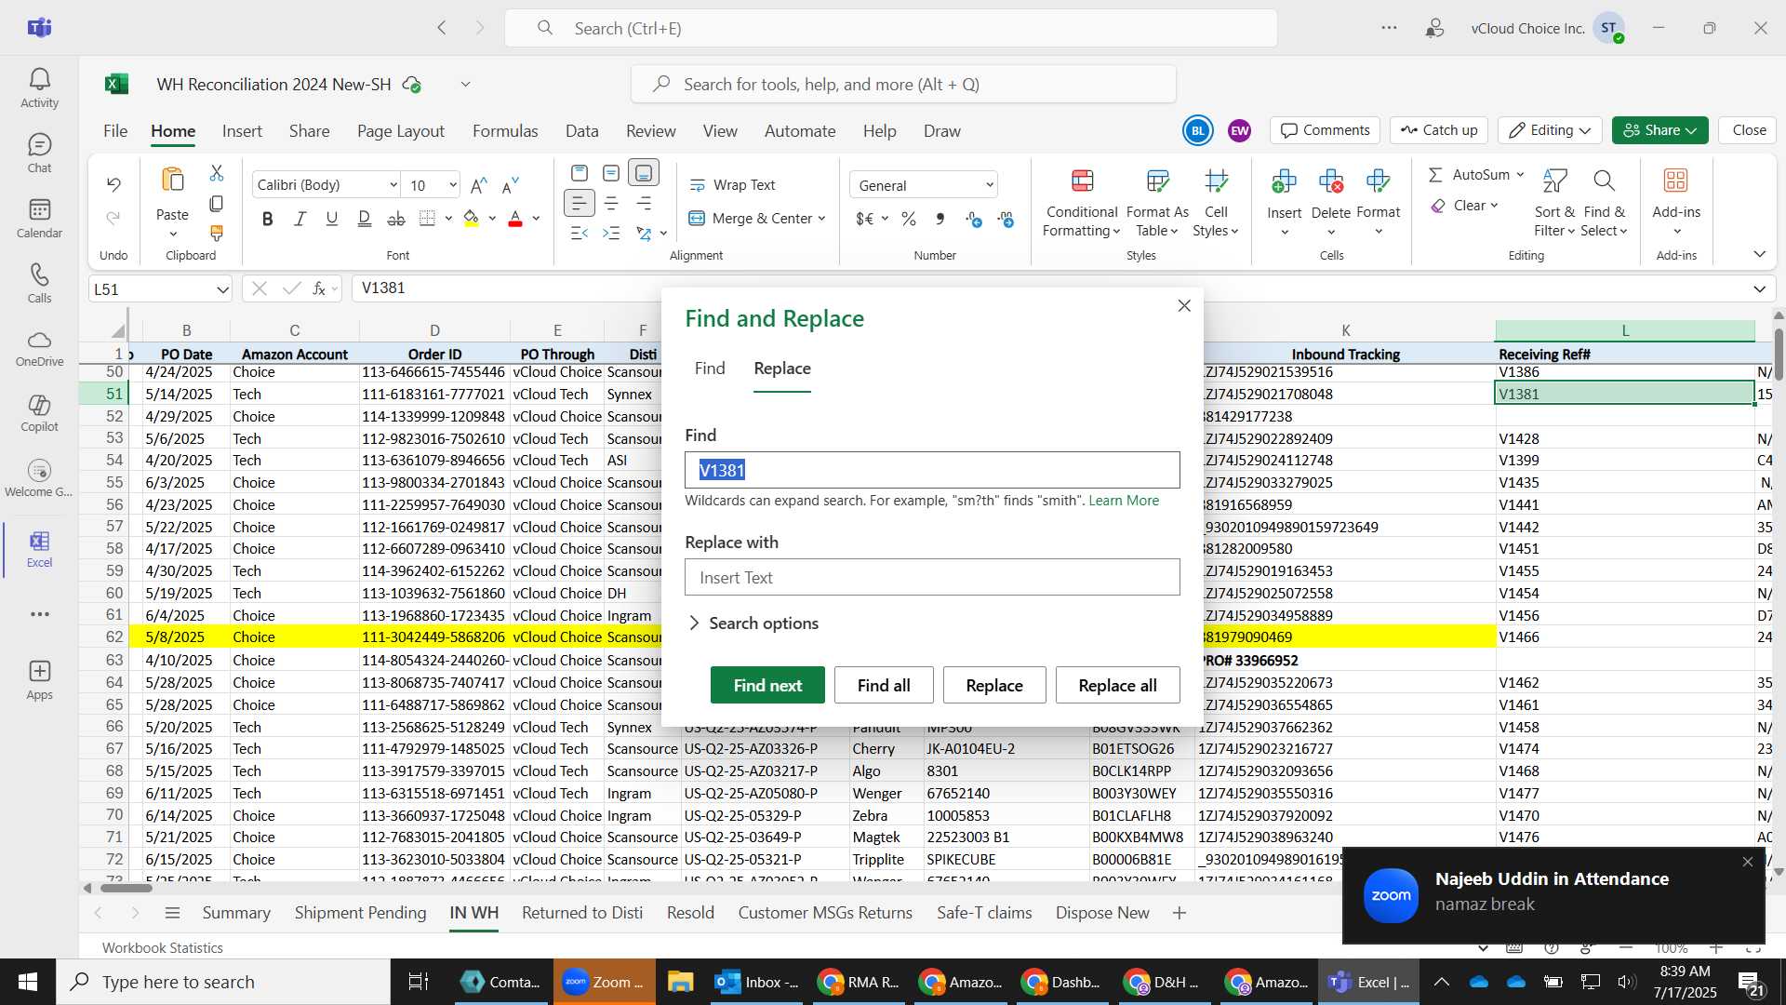
Task: Expand the ribbon collapse chevron
Action: pyautogui.click(x=1759, y=254)
